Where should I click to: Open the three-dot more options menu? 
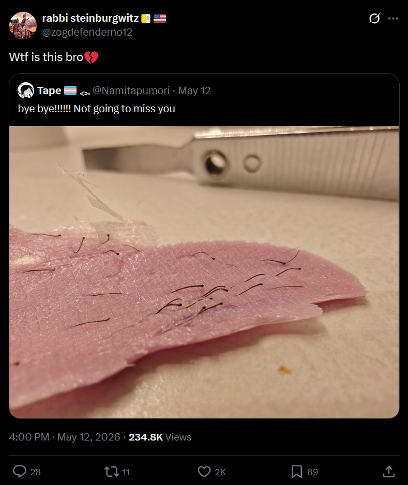393,19
